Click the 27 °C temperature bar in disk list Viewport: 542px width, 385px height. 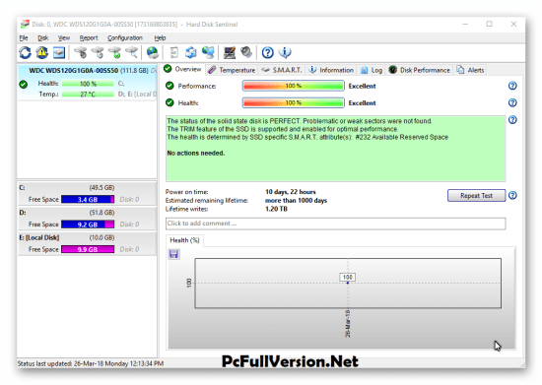click(88, 94)
